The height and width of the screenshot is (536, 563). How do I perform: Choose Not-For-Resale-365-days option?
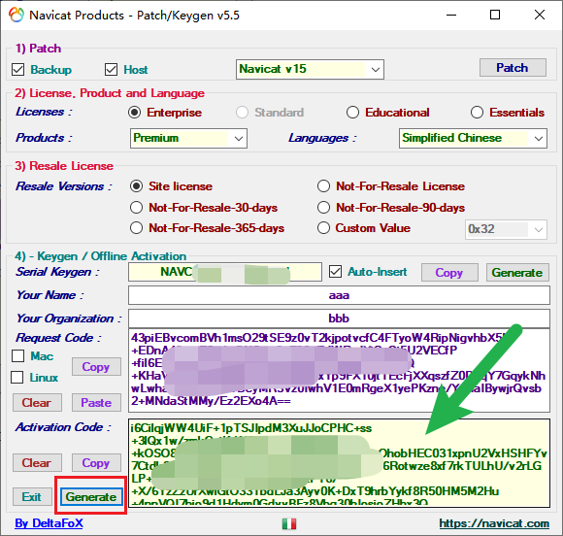[x=136, y=228]
